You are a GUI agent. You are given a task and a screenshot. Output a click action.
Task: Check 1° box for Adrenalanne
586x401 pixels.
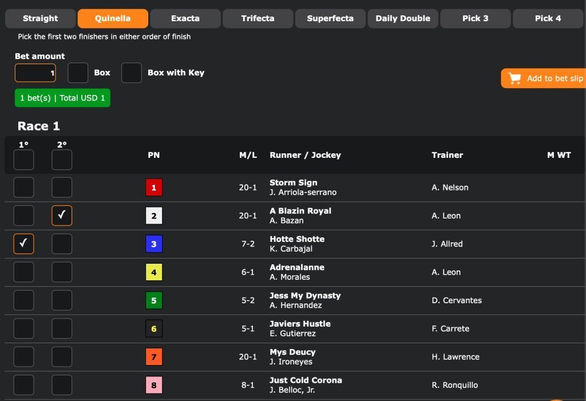(23, 272)
